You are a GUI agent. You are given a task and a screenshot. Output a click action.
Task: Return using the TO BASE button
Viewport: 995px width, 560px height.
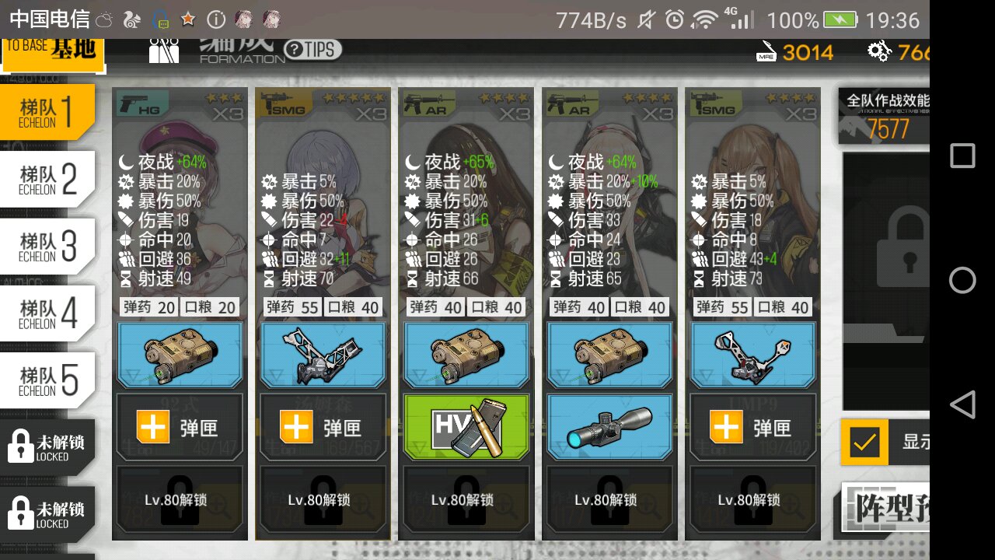[x=52, y=51]
